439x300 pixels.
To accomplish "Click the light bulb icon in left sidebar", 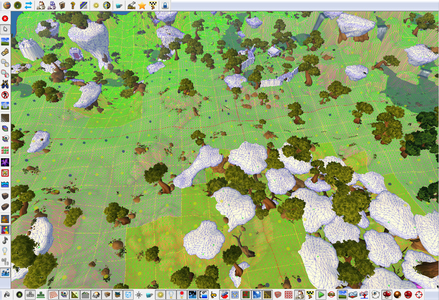I will [x=5, y=251].
